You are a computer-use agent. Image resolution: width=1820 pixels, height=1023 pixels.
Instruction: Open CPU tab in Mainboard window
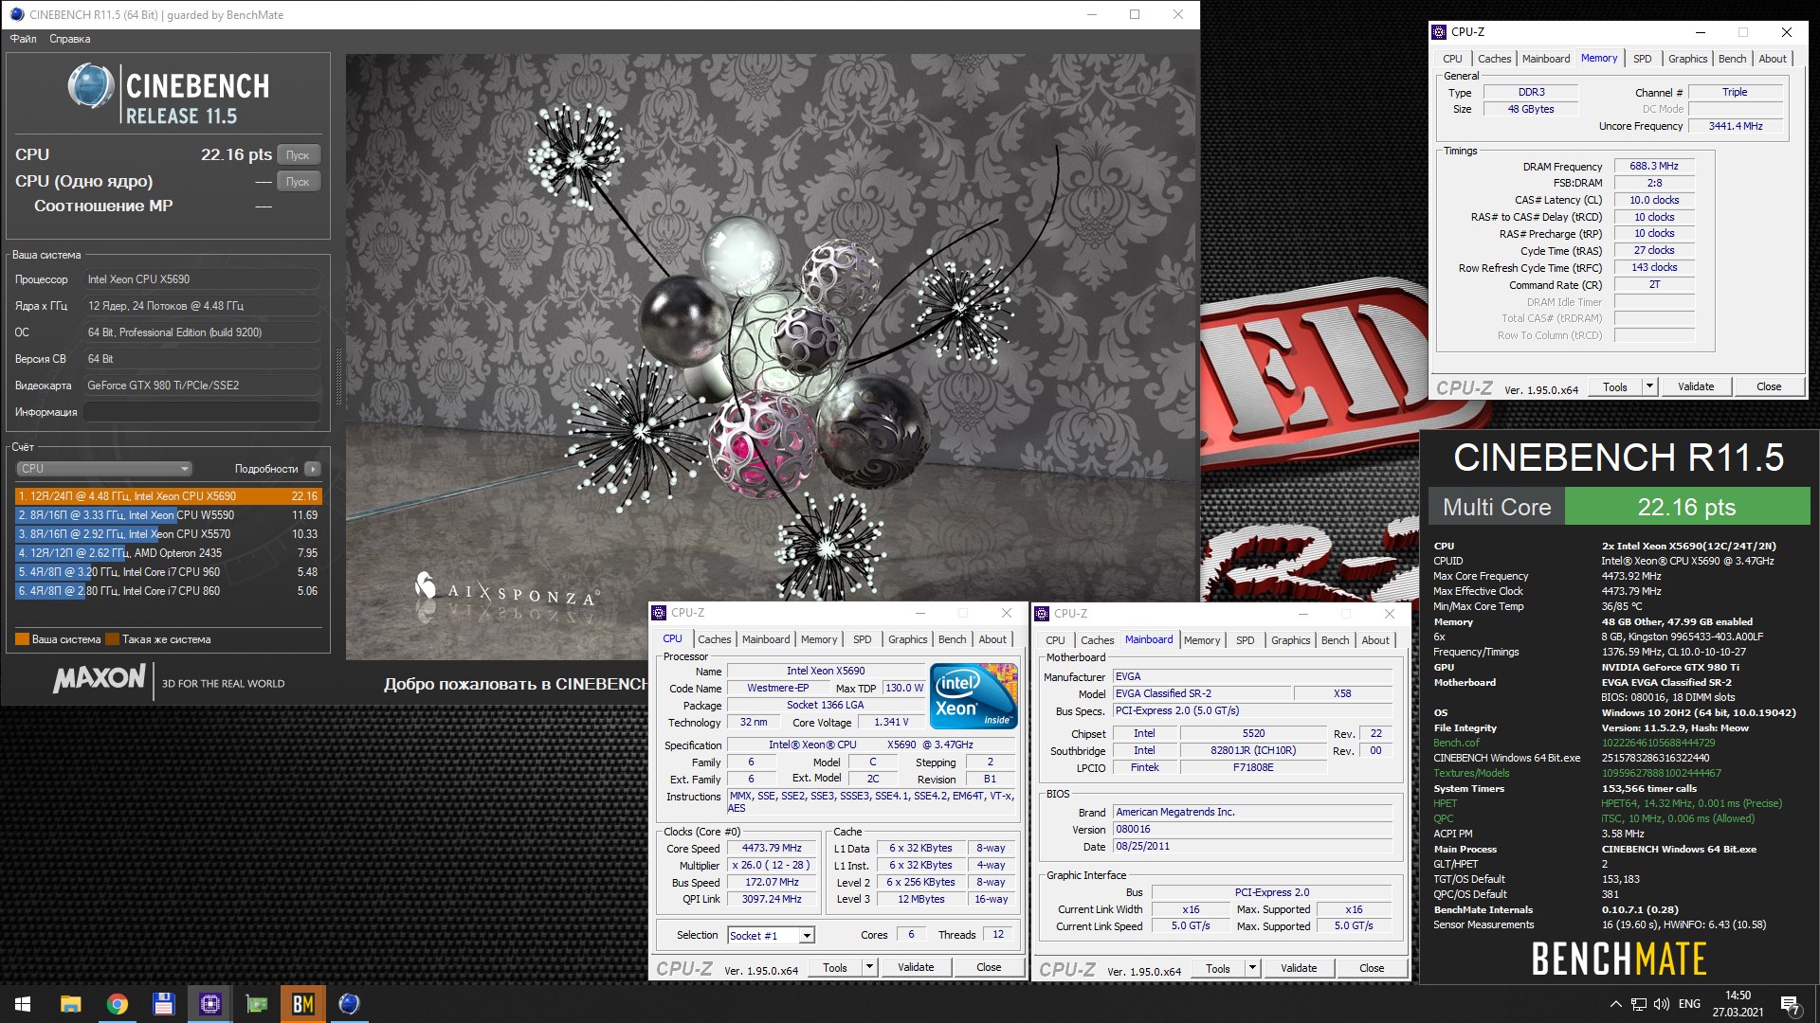[1055, 640]
